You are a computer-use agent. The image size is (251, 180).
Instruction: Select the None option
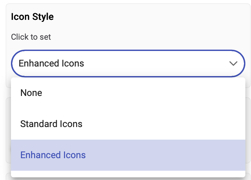[x=31, y=93]
